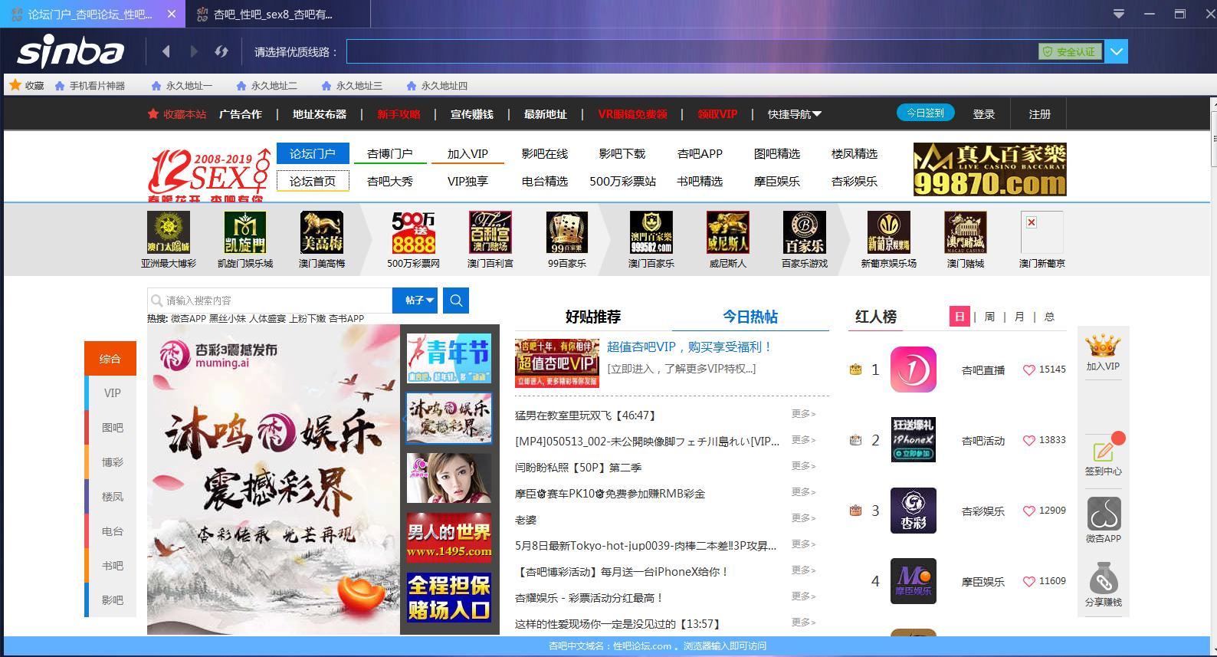Click the 分享赚钱 money bag icon
The width and height of the screenshot is (1217, 657).
1104,578
